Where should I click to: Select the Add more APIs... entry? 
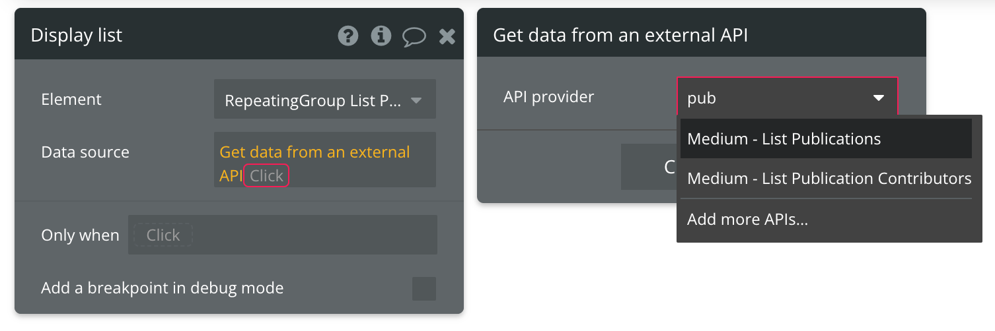(x=748, y=220)
